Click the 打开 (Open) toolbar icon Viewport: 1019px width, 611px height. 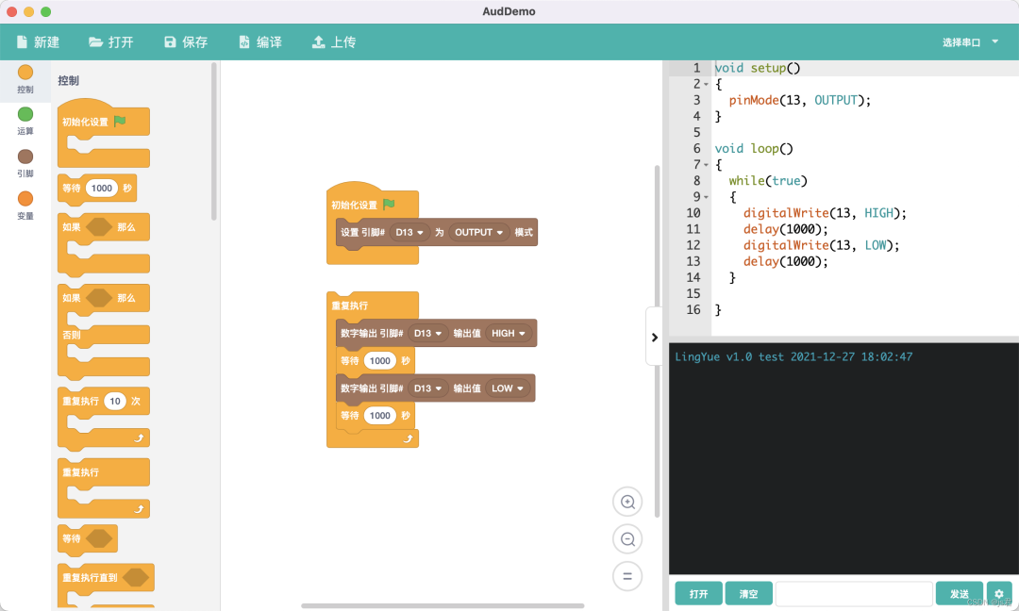click(x=93, y=41)
